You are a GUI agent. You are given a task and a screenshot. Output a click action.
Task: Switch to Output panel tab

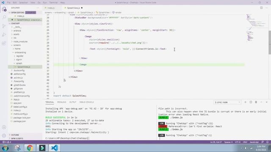(72, 102)
